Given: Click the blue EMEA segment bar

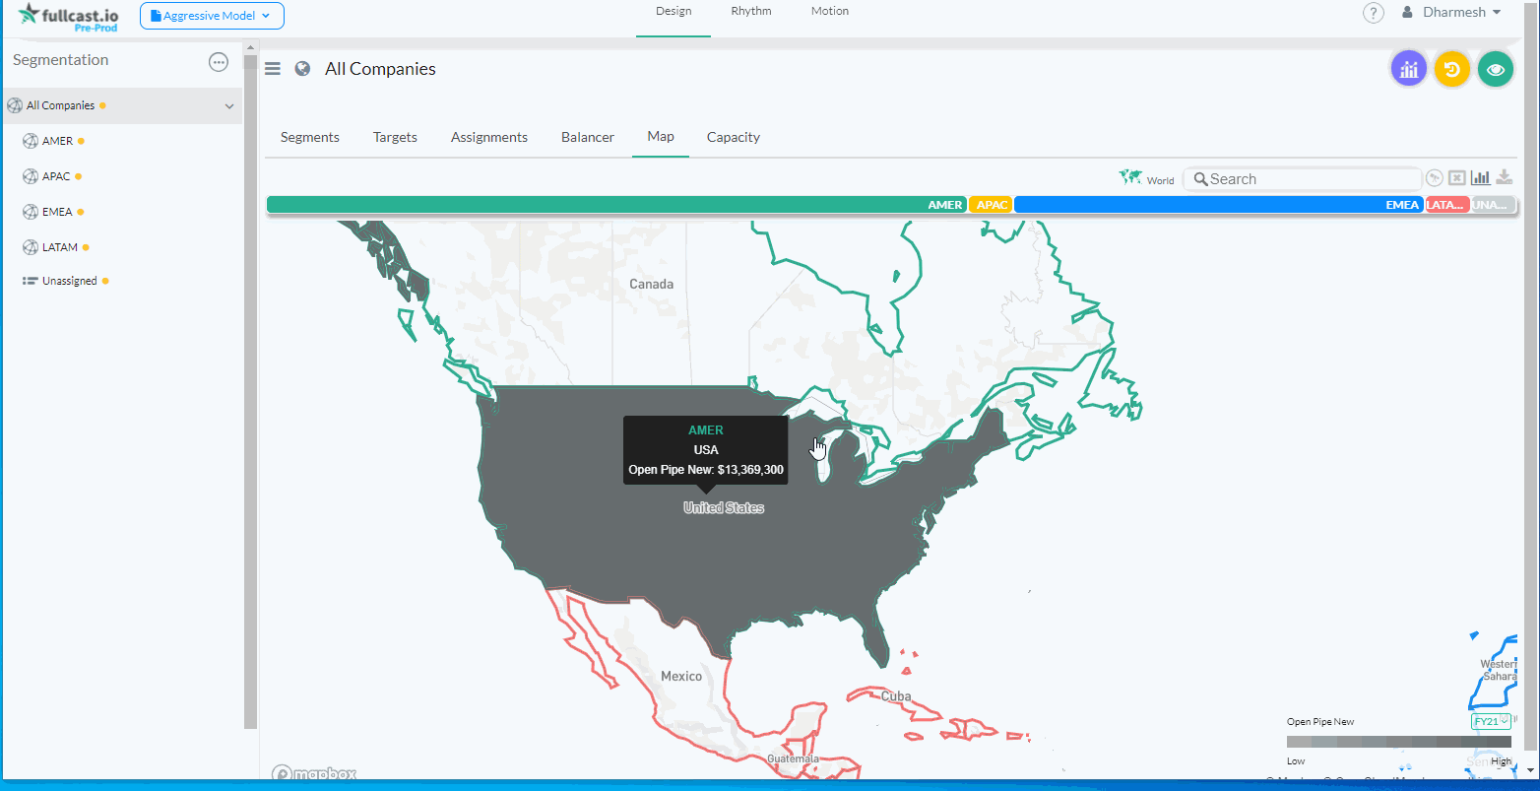Looking at the screenshot, I should (x=1219, y=205).
